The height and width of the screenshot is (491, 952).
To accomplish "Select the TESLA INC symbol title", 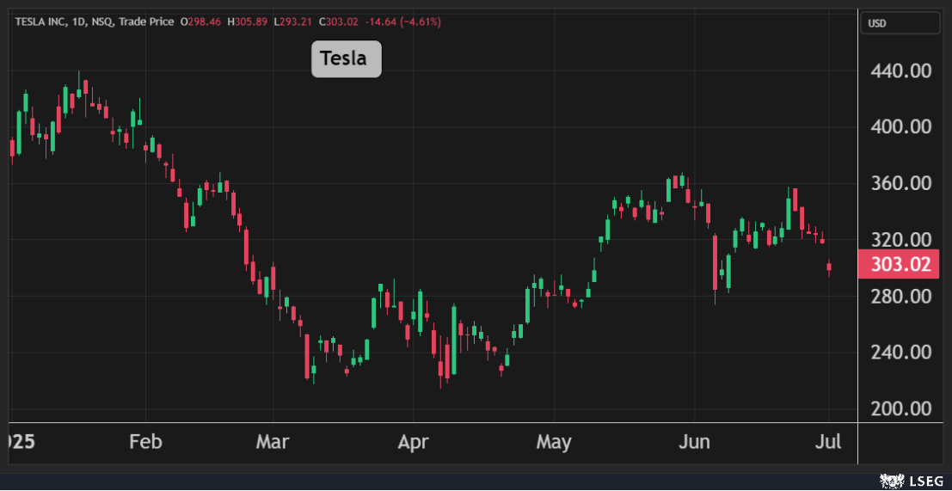I will (x=41, y=21).
